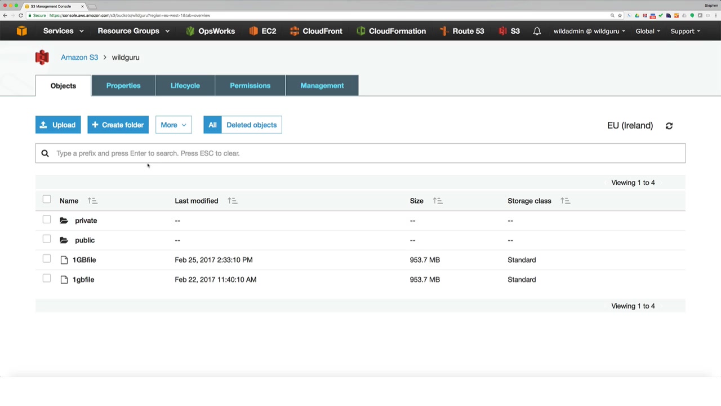Click the browser address bar URL
Viewport: 721px width, 406px height.
click(130, 15)
